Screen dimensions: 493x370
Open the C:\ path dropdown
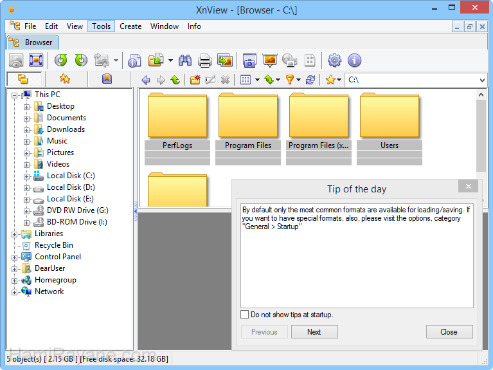(482, 80)
